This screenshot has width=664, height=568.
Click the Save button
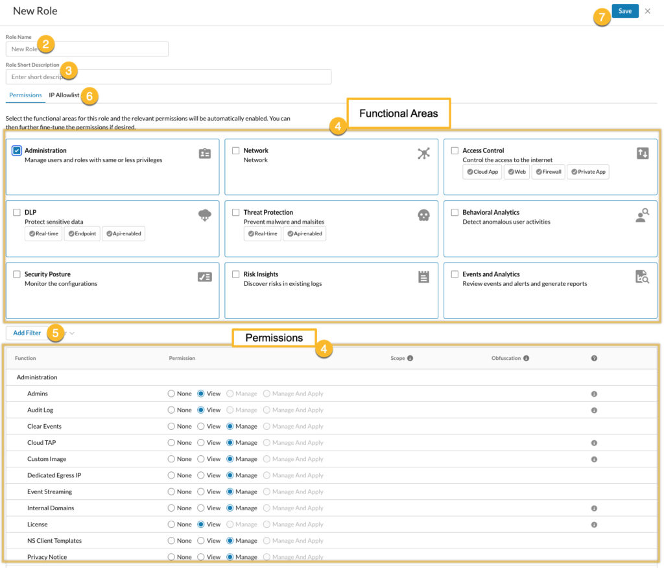tap(624, 11)
